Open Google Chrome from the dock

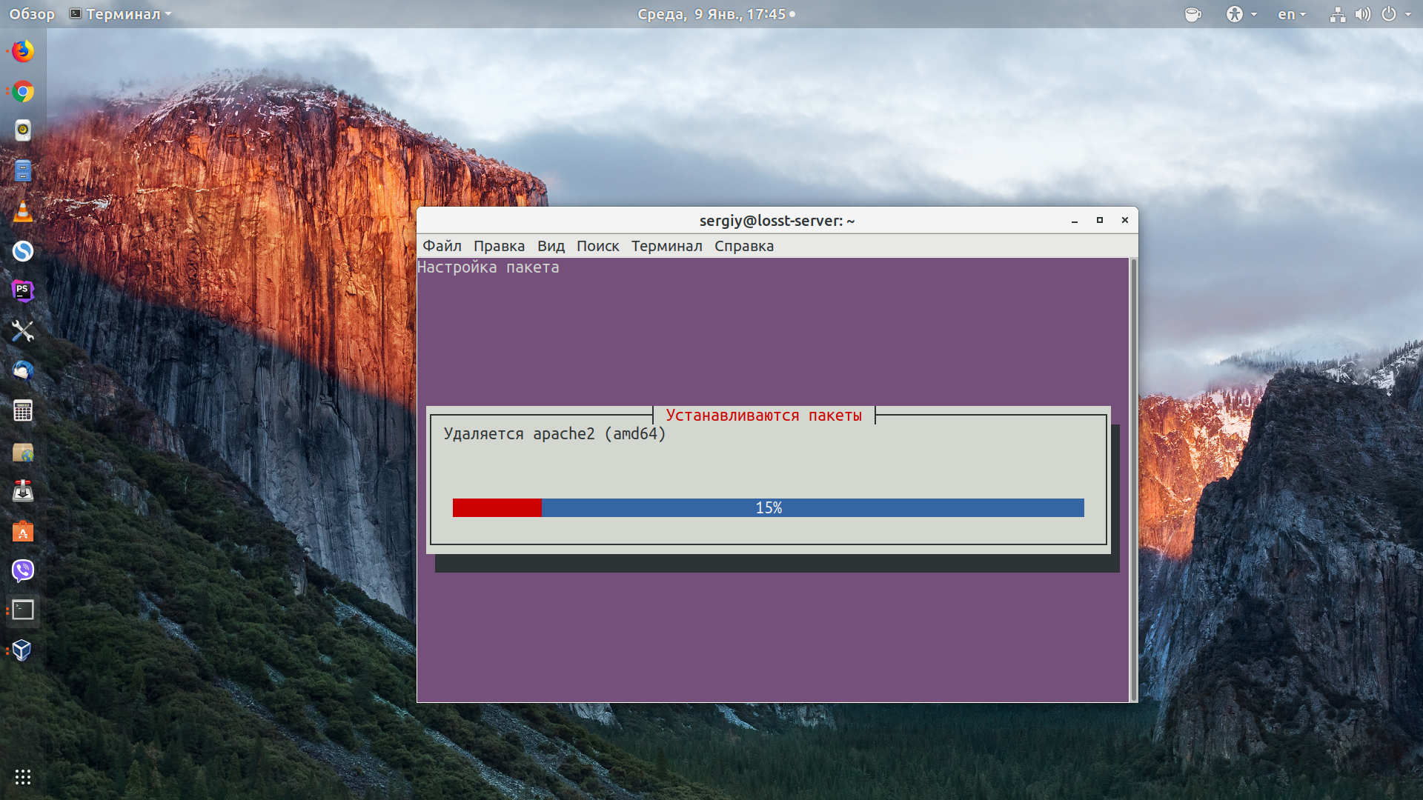coord(23,91)
